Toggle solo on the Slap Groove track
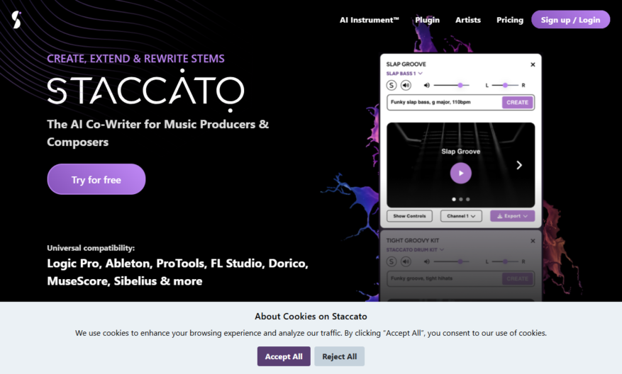The image size is (622, 374). (391, 85)
